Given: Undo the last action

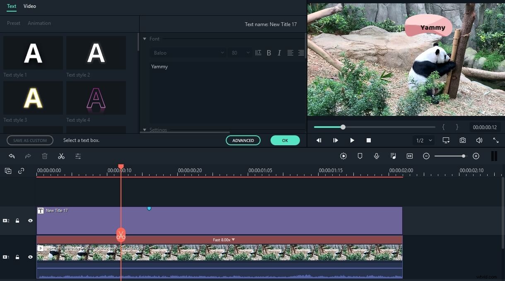Looking at the screenshot, I should (12, 156).
